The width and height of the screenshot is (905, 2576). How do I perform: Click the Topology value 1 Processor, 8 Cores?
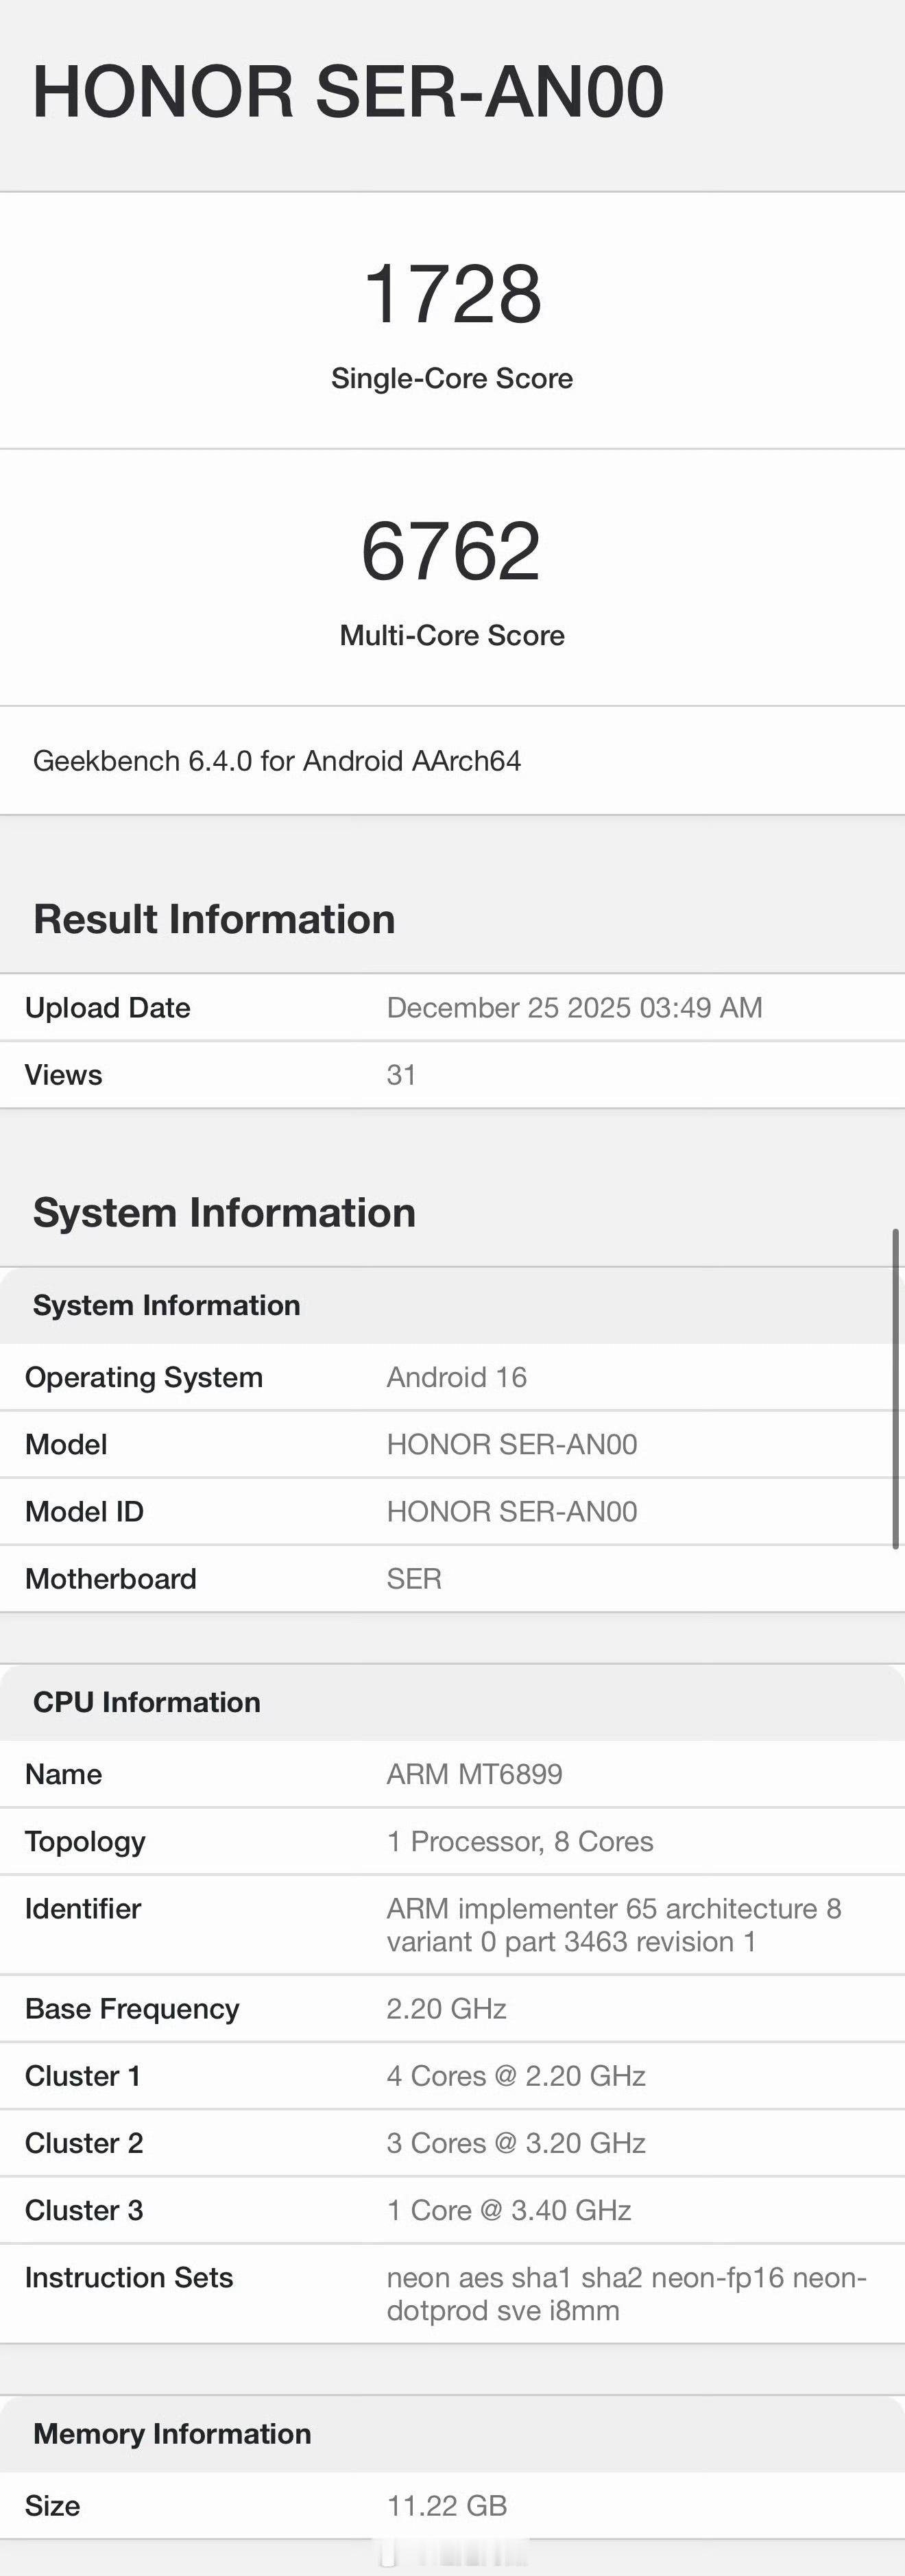point(520,1841)
